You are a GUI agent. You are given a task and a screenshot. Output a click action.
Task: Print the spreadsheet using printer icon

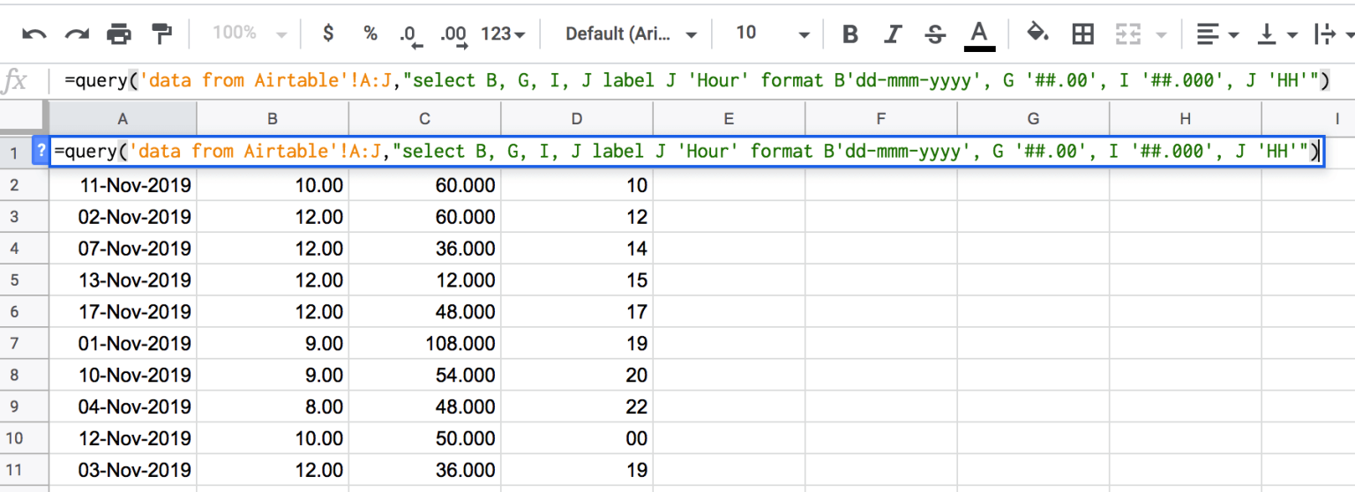(x=119, y=34)
